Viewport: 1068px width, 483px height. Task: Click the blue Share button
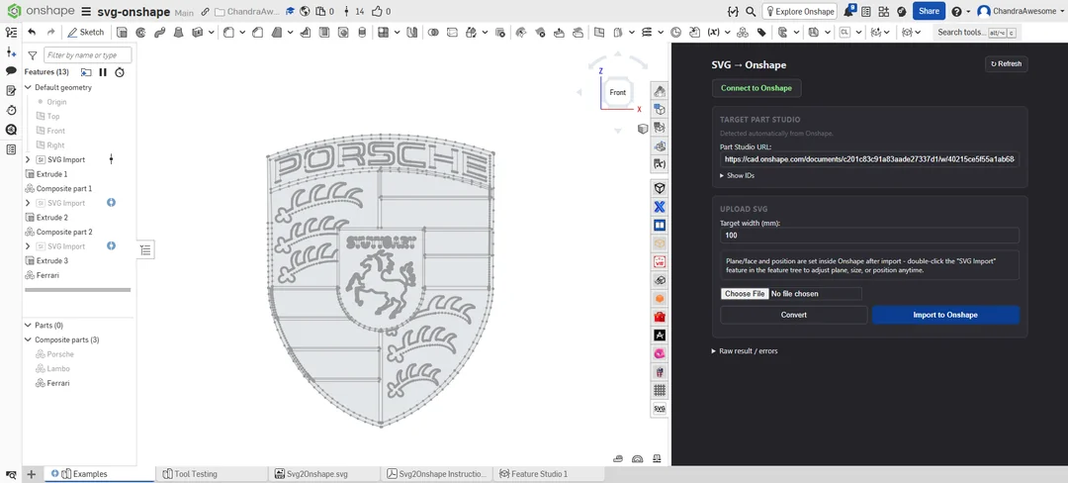tap(929, 11)
